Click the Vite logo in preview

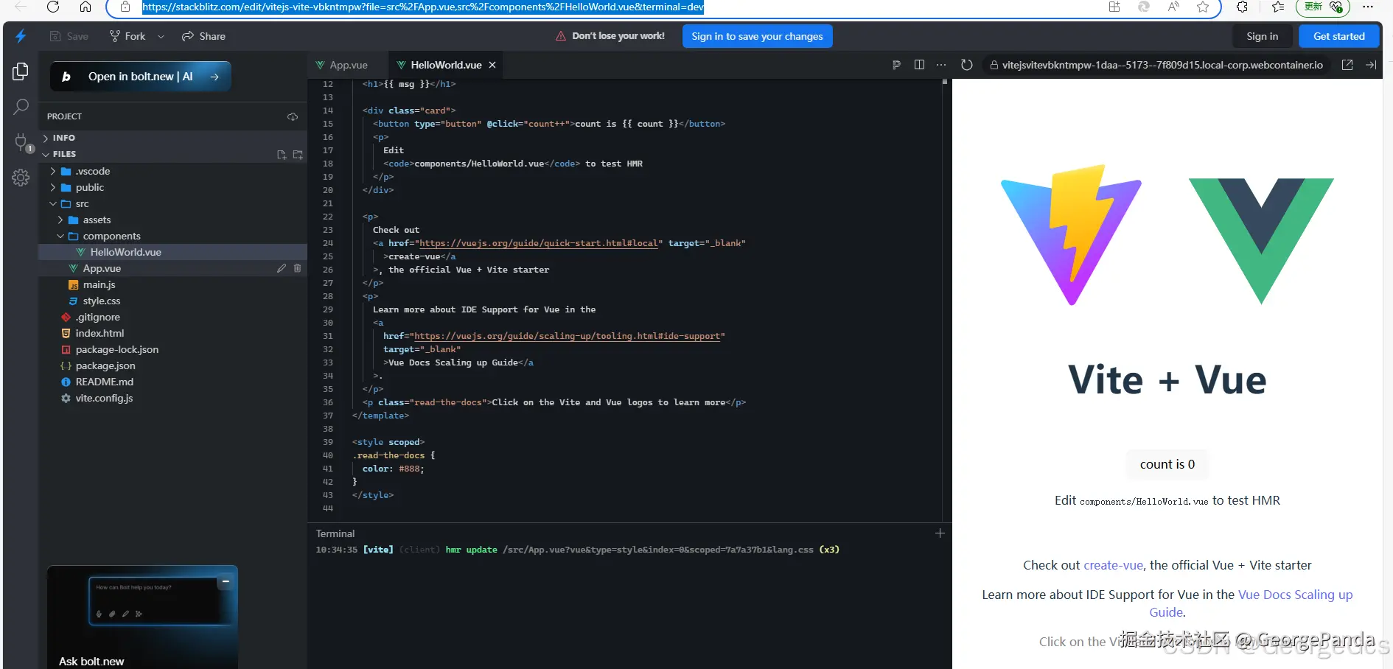click(x=1071, y=234)
